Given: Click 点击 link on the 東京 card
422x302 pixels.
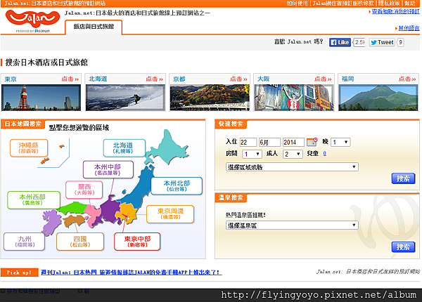Looking at the screenshot, I should coord(70,79).
